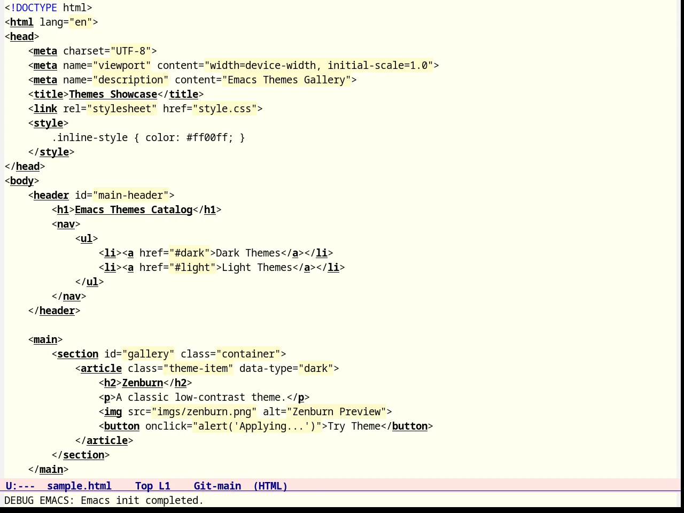Screen dimensions: 684x513
Task: Click the Try Theme button label text
Action: click(x=354, y=426)
